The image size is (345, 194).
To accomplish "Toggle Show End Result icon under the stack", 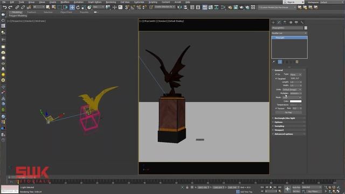I will (x=280, y=62).
